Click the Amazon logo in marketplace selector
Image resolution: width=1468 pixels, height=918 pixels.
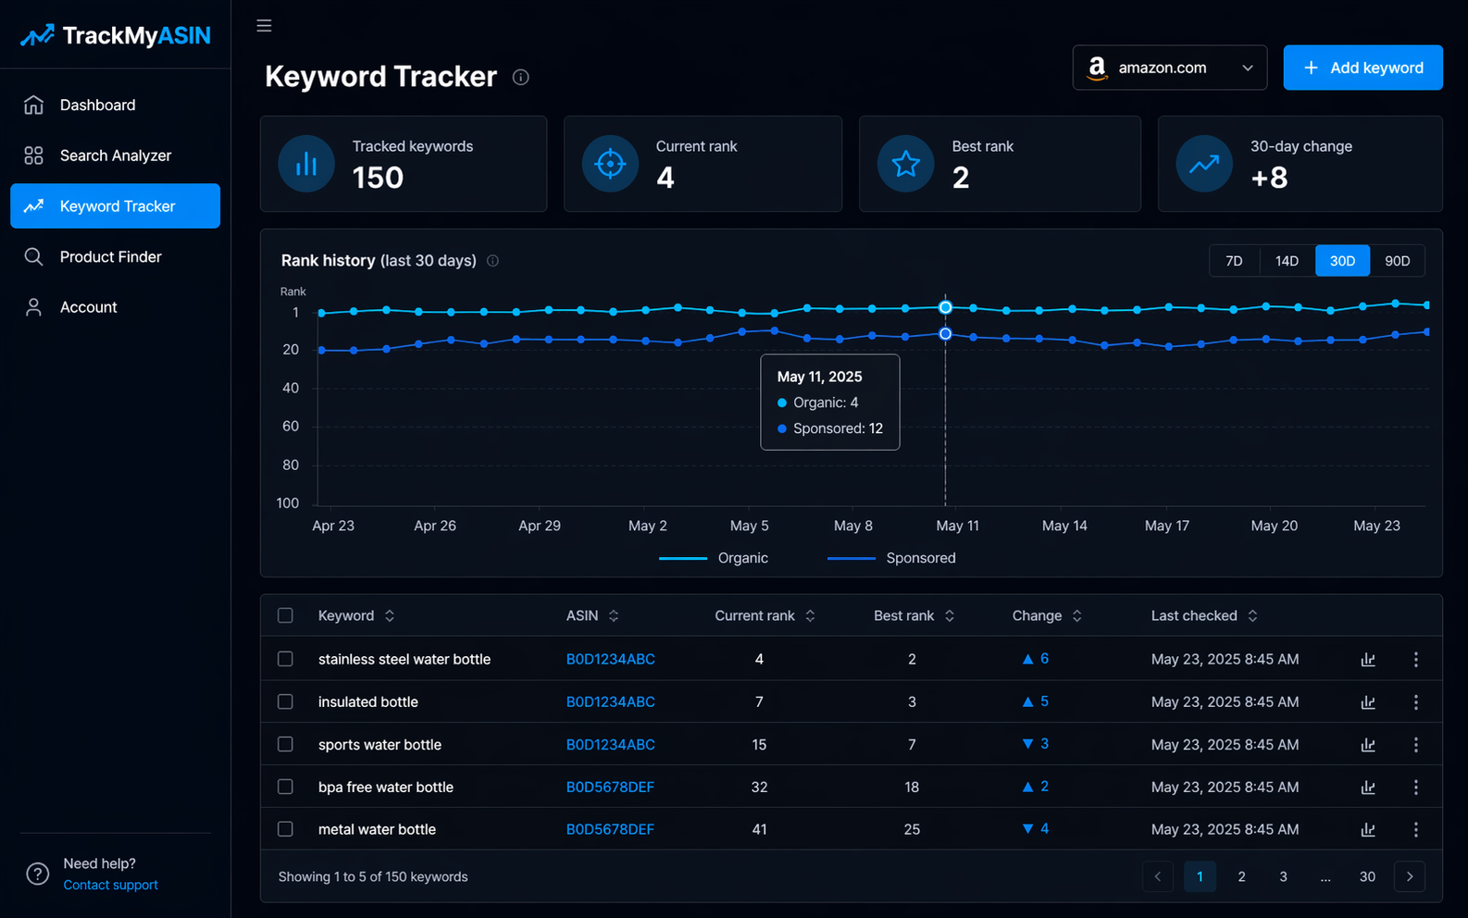(1097, 68)
